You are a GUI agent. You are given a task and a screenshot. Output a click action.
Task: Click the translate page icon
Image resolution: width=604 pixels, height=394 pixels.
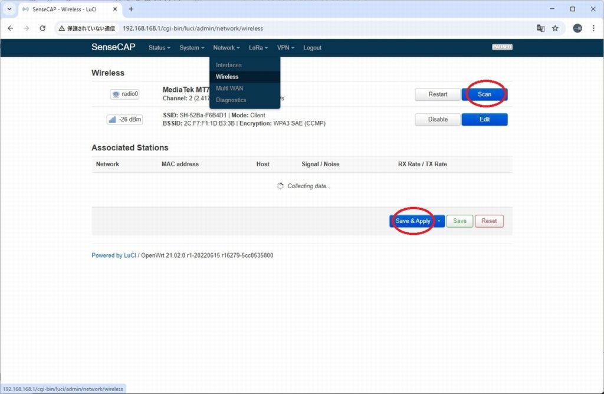click(x=540, y=28)
